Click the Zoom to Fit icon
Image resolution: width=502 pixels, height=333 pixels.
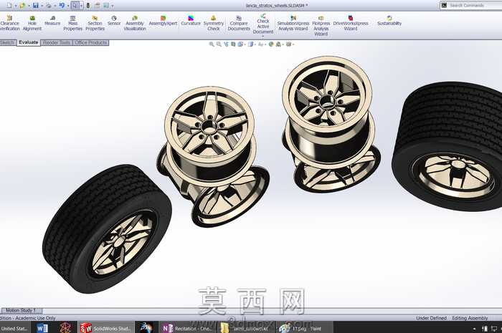[x=212, y=44]
